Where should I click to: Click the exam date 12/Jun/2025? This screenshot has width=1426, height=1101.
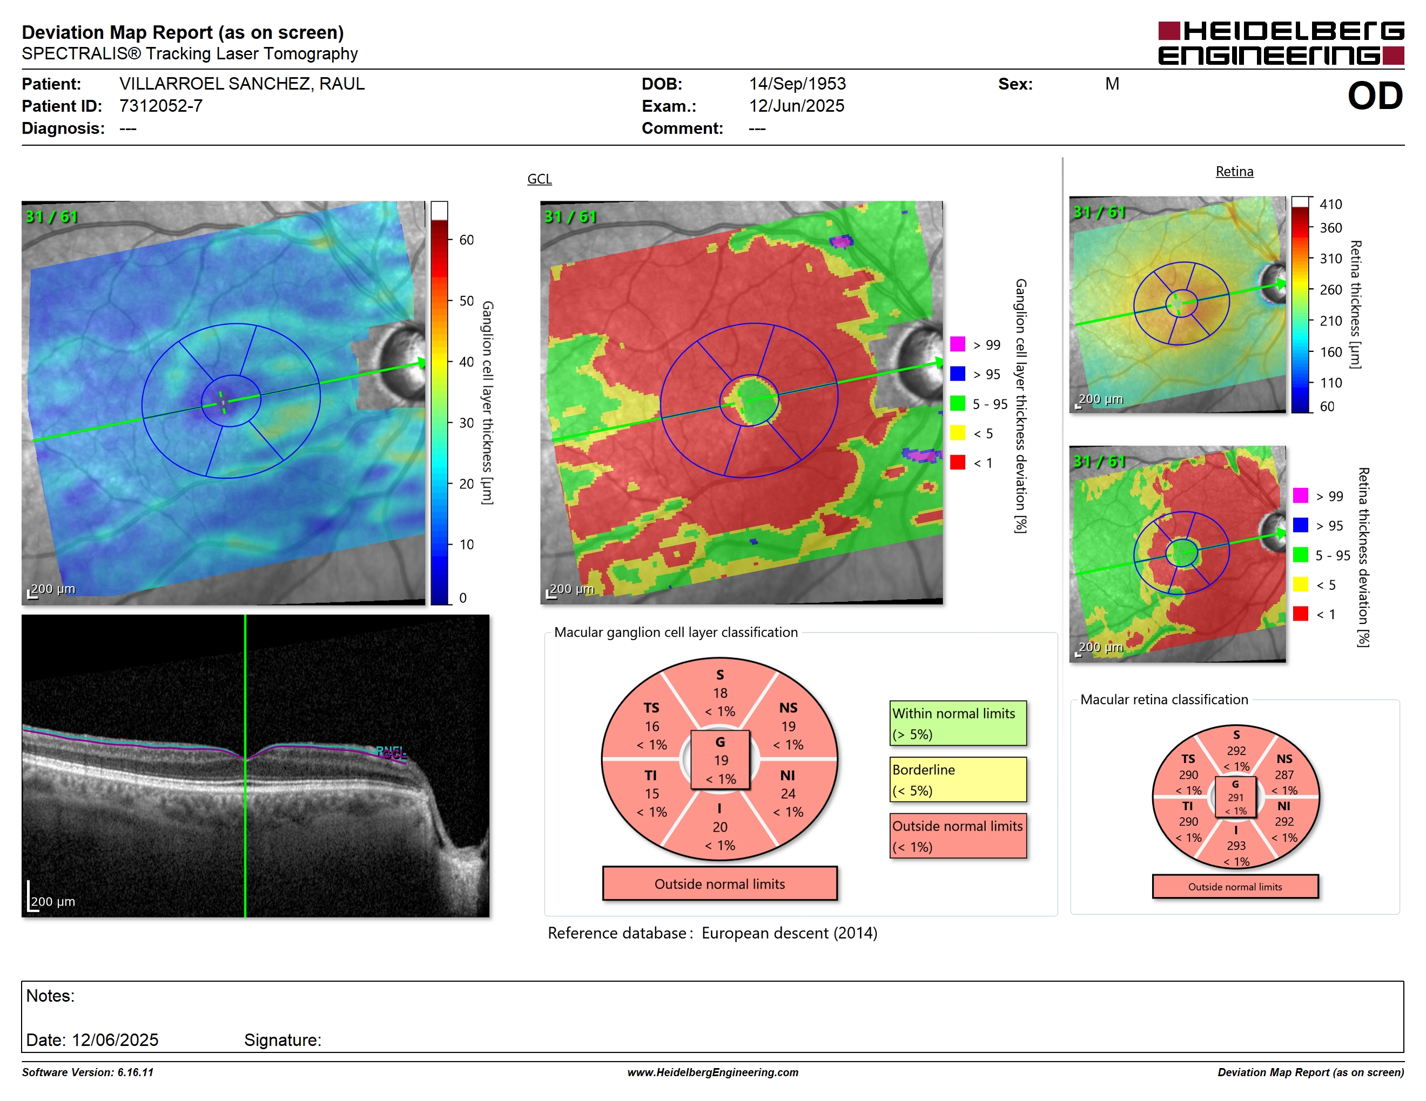tap(797, 106)
